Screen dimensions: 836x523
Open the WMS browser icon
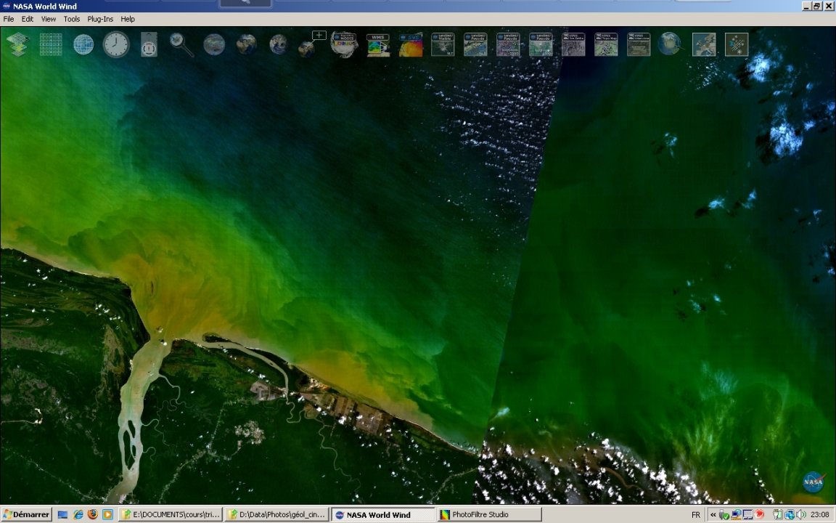(377, 45)
